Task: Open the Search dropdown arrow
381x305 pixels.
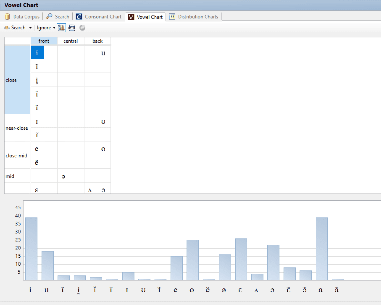Action: pyautogui.click(x=30, y=28)
